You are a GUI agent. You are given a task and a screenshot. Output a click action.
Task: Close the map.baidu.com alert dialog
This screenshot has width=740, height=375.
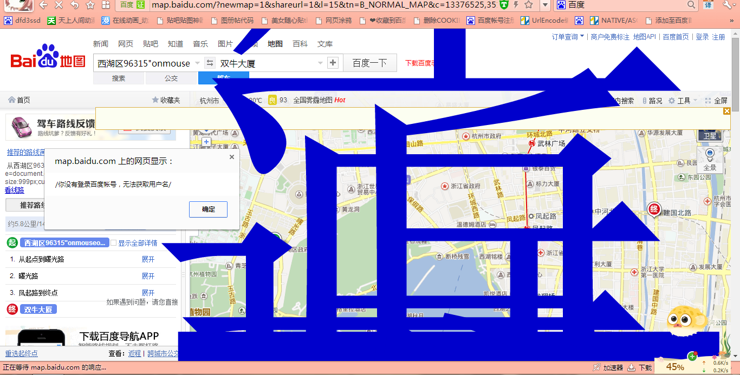(x=232, y=157)
